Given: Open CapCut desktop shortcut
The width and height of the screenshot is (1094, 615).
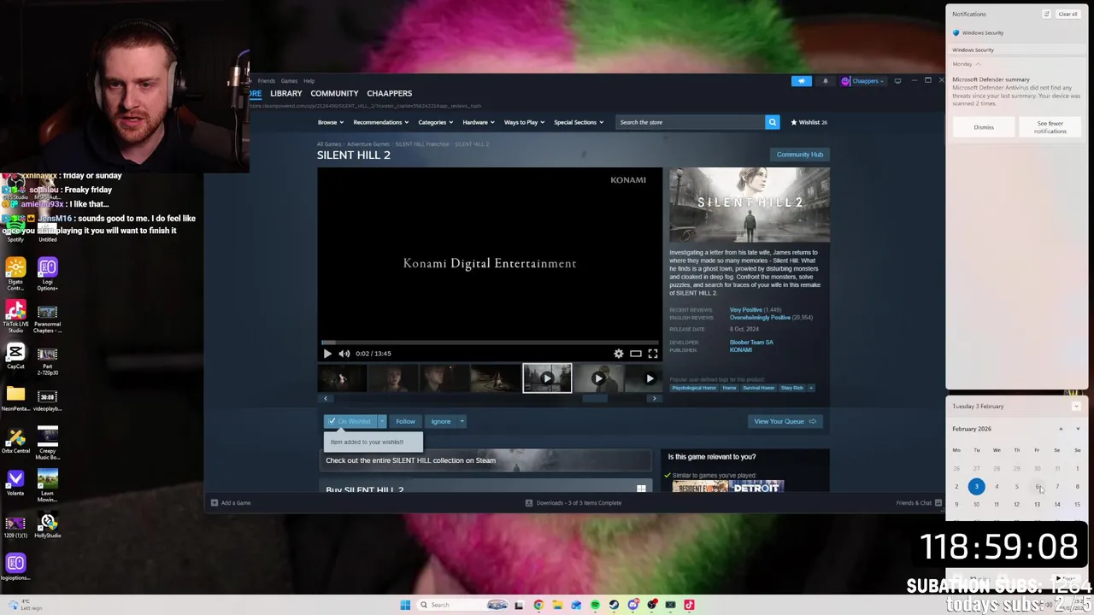Looking at the screenshot, I should coord(15,356).
